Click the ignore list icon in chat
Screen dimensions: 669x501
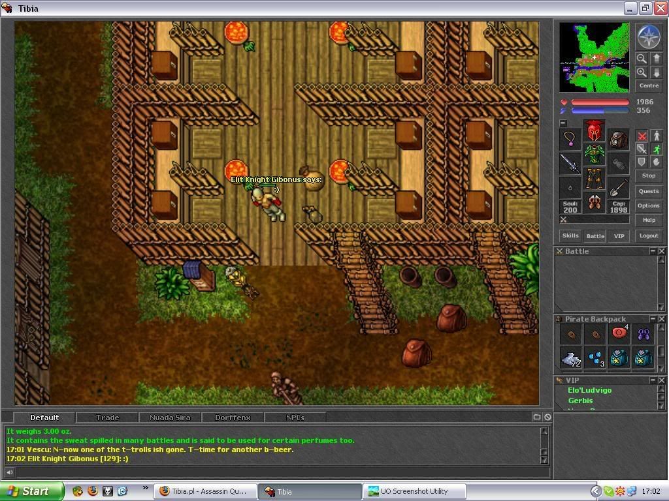tap(548, 417)
